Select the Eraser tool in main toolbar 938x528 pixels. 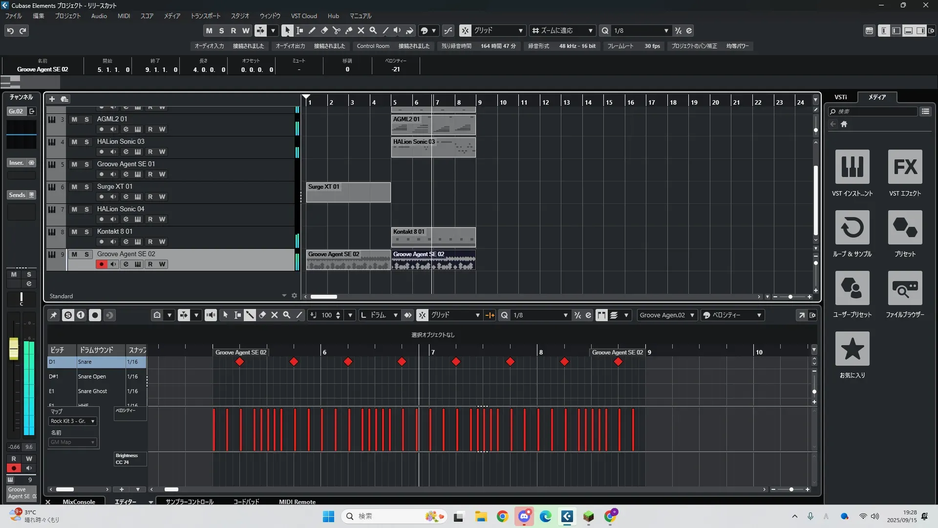[324, 30]
